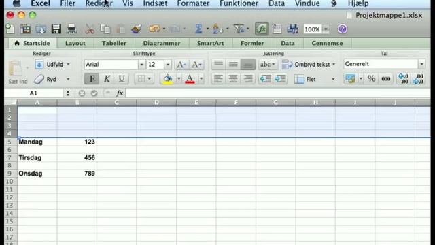The width and height of the screenshot is (435, 245).
Task: Click the AutoSum sigma icon
Action: tap(198, 29)
